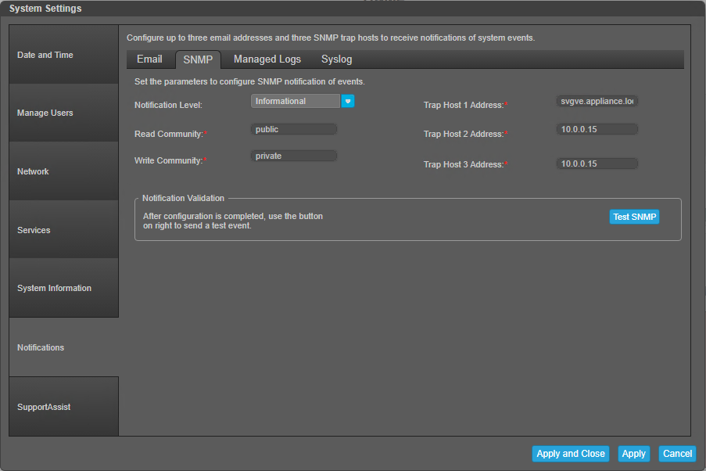Select SupportAssist in the sidebar
Viewport: 706px width, 471px height.
coord(63,407)
